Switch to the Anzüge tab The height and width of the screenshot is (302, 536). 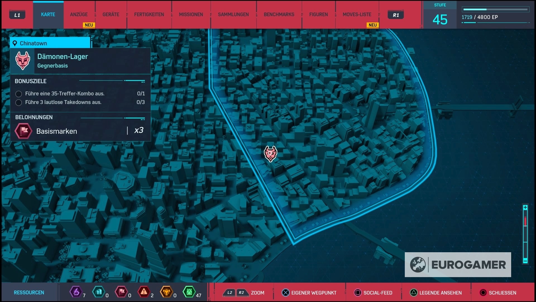click(79, 15)
